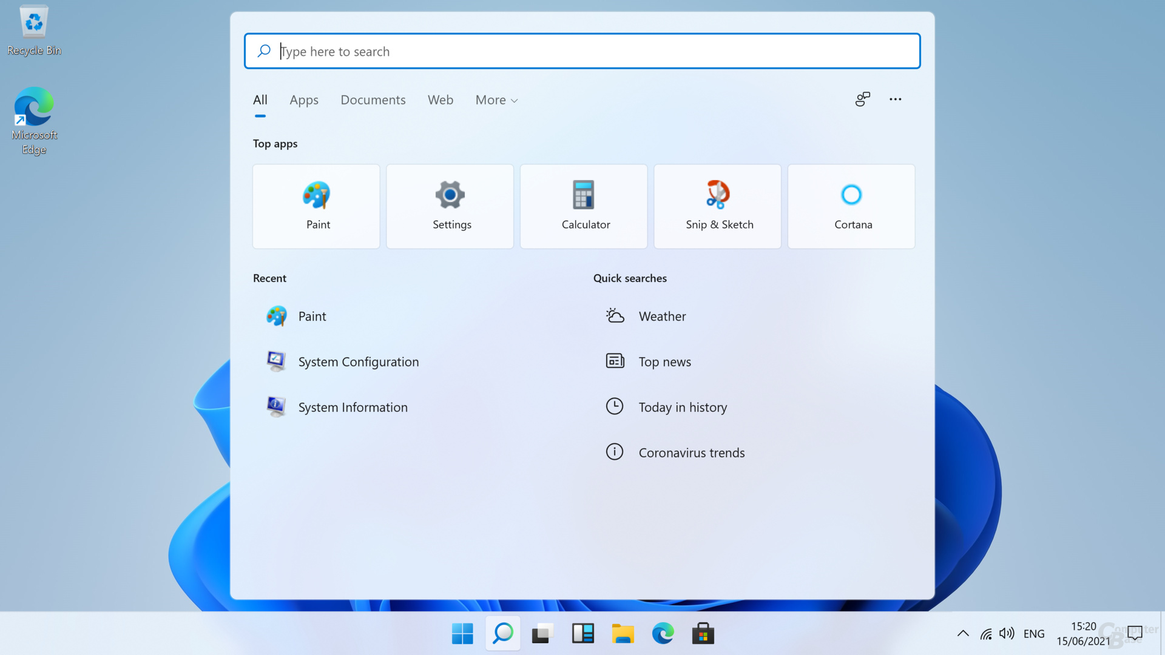Click Type here to search field
This screenshot has width=1165, height=655.
pos(582,51)
